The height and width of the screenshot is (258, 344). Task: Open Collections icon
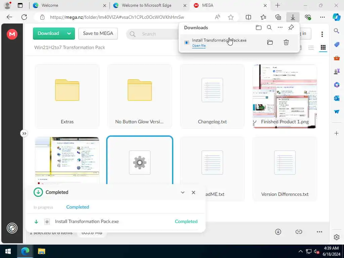278,17
